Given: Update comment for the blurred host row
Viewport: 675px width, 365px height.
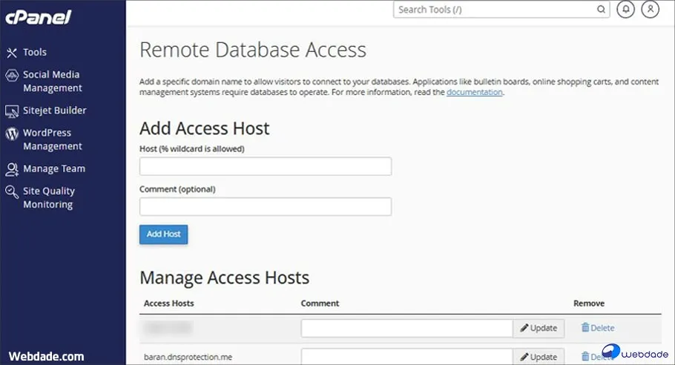Looking at the screenshot, I should pos(539,329).
